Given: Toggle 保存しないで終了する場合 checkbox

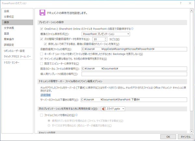Looking at the screenshot, I should pyautogui.click(x=45, y=44).
